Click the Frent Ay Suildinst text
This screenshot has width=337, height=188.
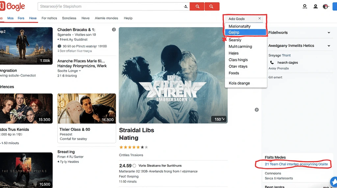pyautogui.click(x=73, y=39)
